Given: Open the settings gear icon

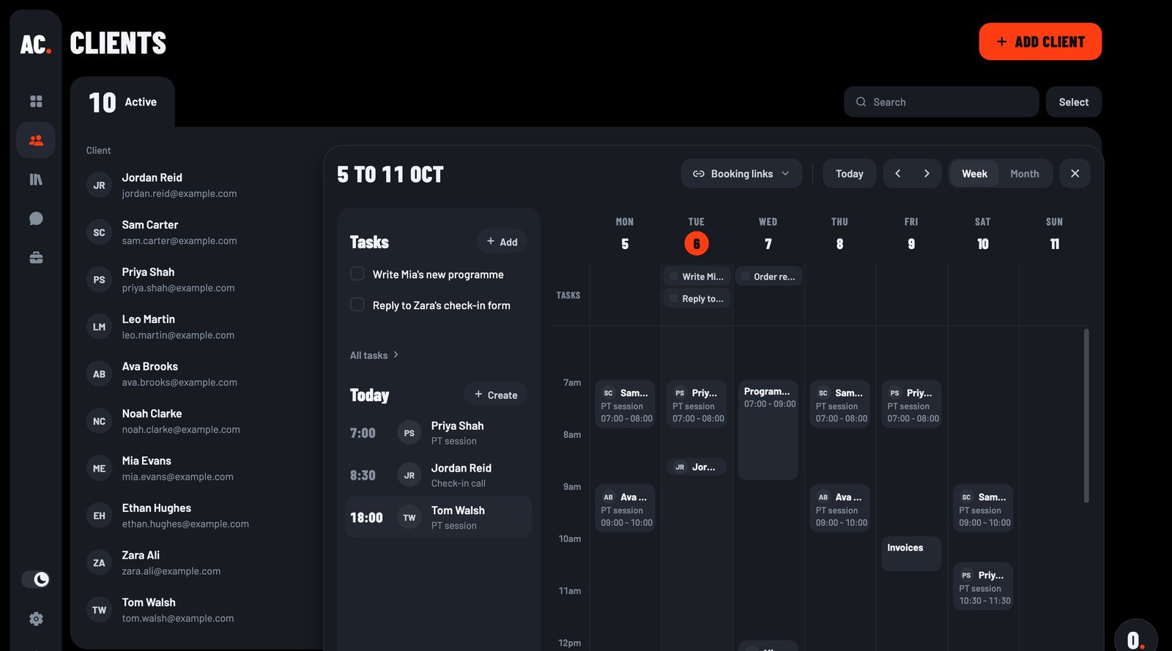Looking at the screenshot, I should pos(36,619).
